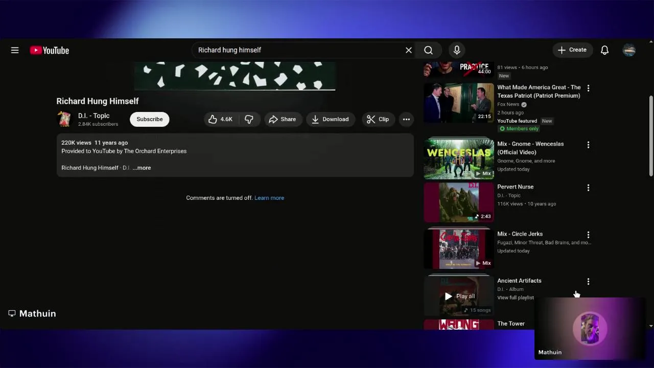654x368 pixels.
Task: Subscribe to D.I. - Topic
Action: click(x=149, y=119)
